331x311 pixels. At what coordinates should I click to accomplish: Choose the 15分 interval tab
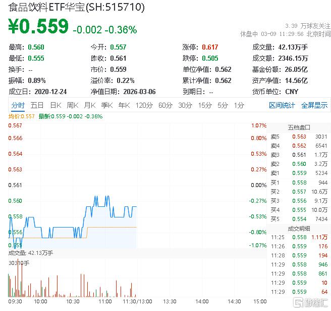(x=205, y=105)
